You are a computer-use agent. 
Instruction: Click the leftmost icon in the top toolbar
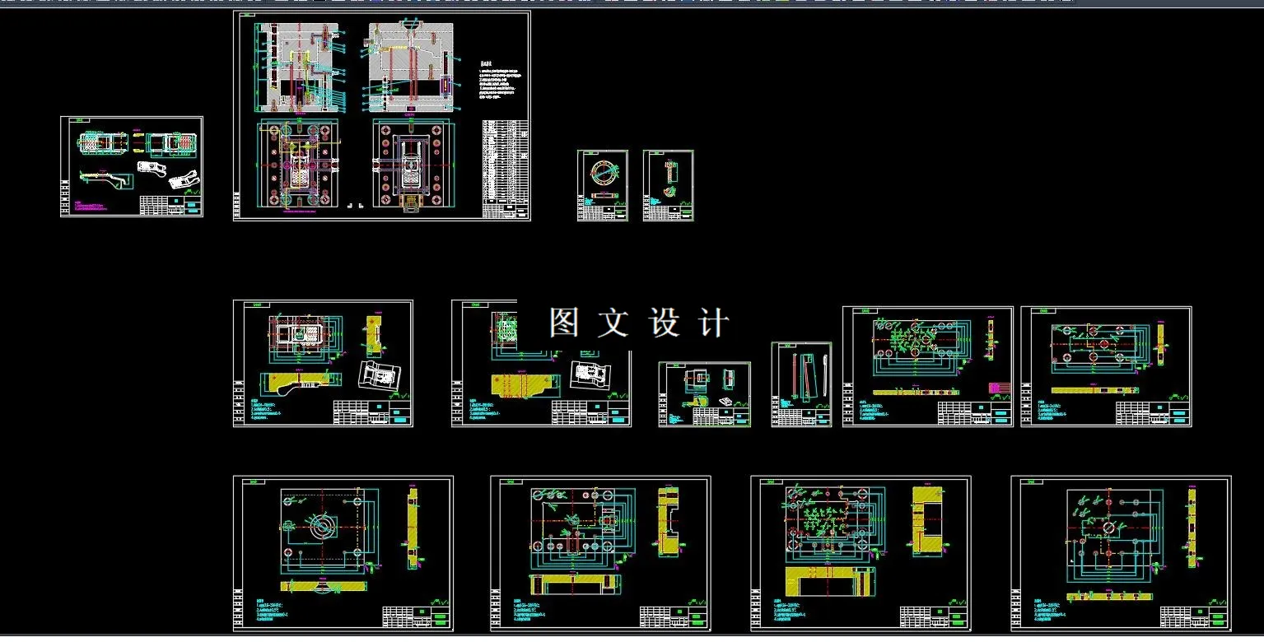coord(7,3)
